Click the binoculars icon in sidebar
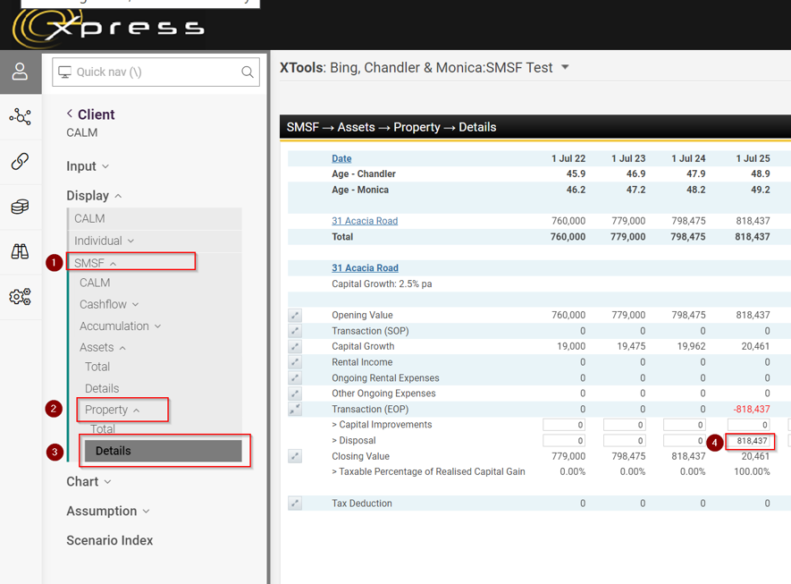This screenshot has height=584, width=791. (x=20, y=251)
